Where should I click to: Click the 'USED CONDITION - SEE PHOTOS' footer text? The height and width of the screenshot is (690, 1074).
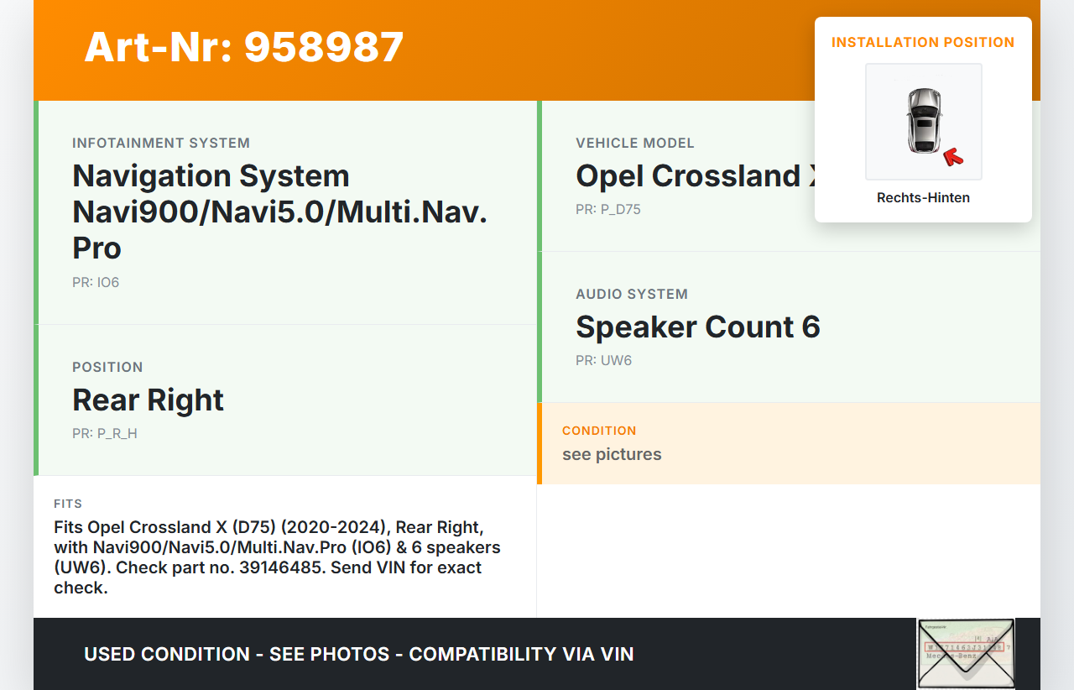358,654
